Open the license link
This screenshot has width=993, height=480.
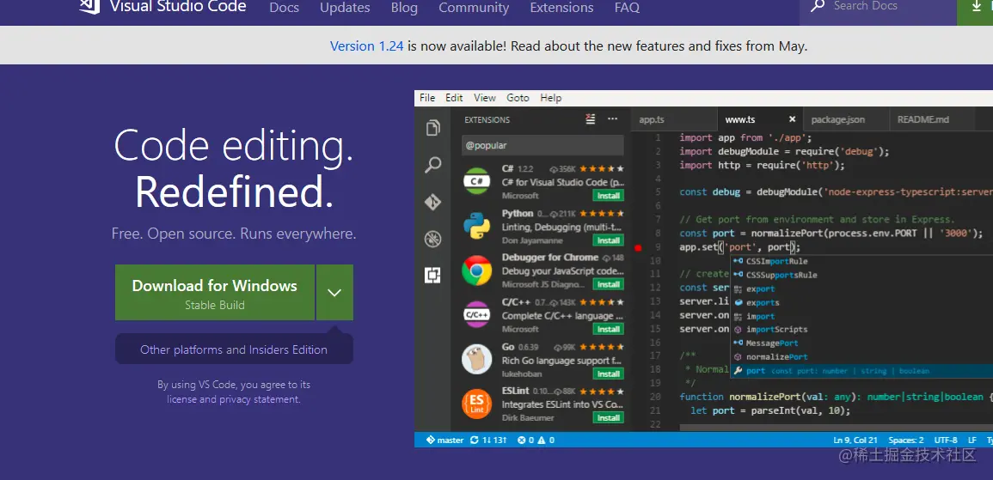pos(181,399)
